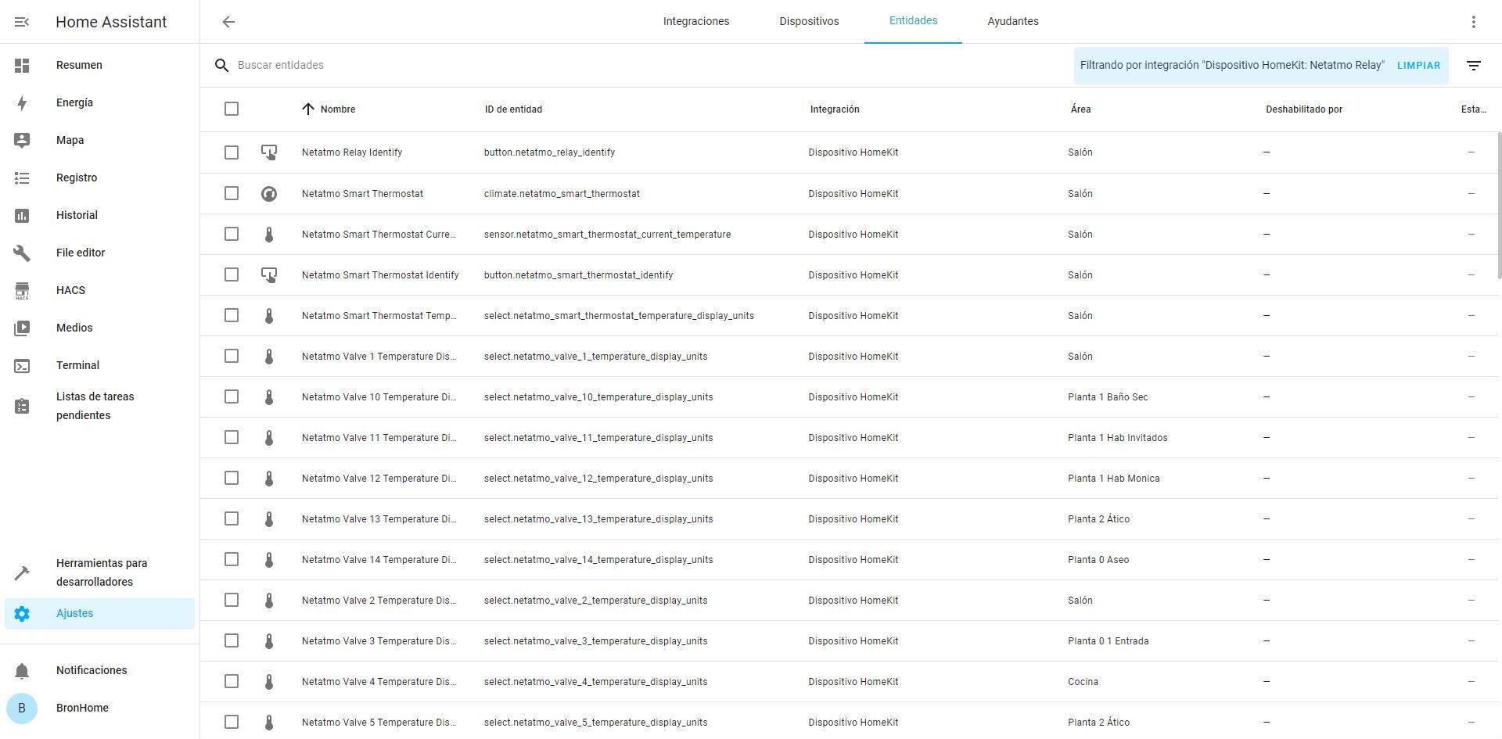Open climate.netatmo_smart_thermostat entity row
This screenshot has height=739, width=1502.
849,194
